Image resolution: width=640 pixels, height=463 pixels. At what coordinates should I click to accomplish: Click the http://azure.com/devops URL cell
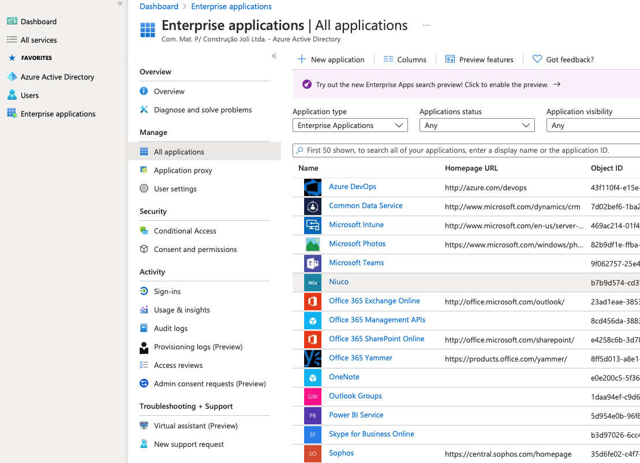click(x=486, y=187)
